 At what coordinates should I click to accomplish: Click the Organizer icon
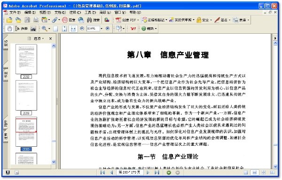pos(44,20)
